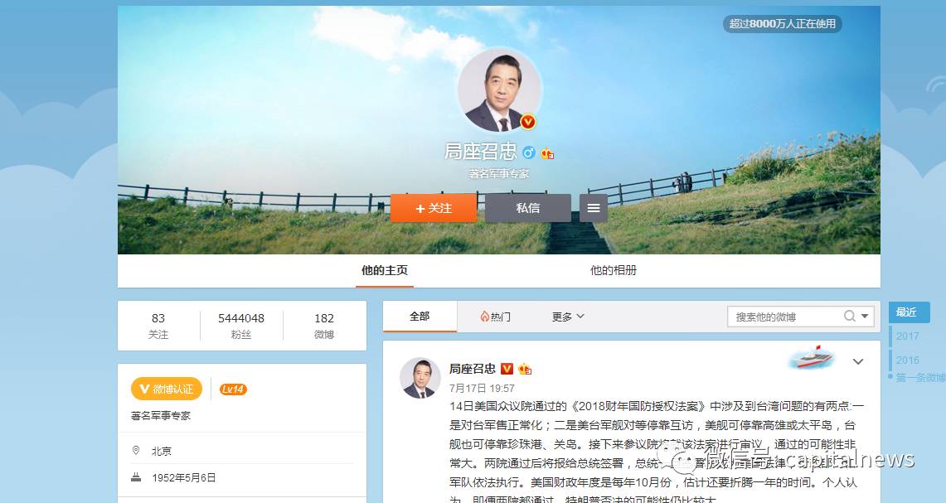Click the ship card decoration on the post
Viewport: 946px width, 503px height.
813,358
